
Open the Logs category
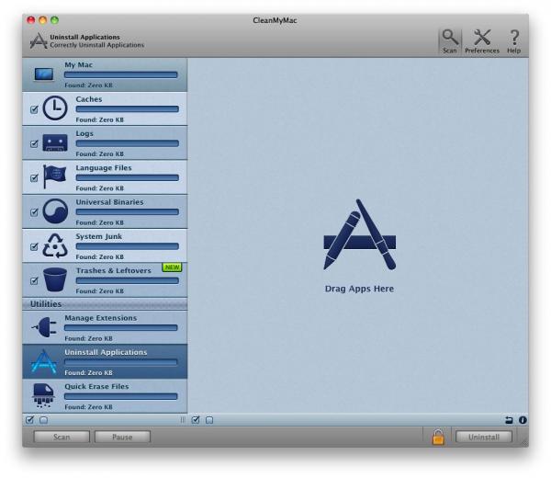click(x=105, y=143)
